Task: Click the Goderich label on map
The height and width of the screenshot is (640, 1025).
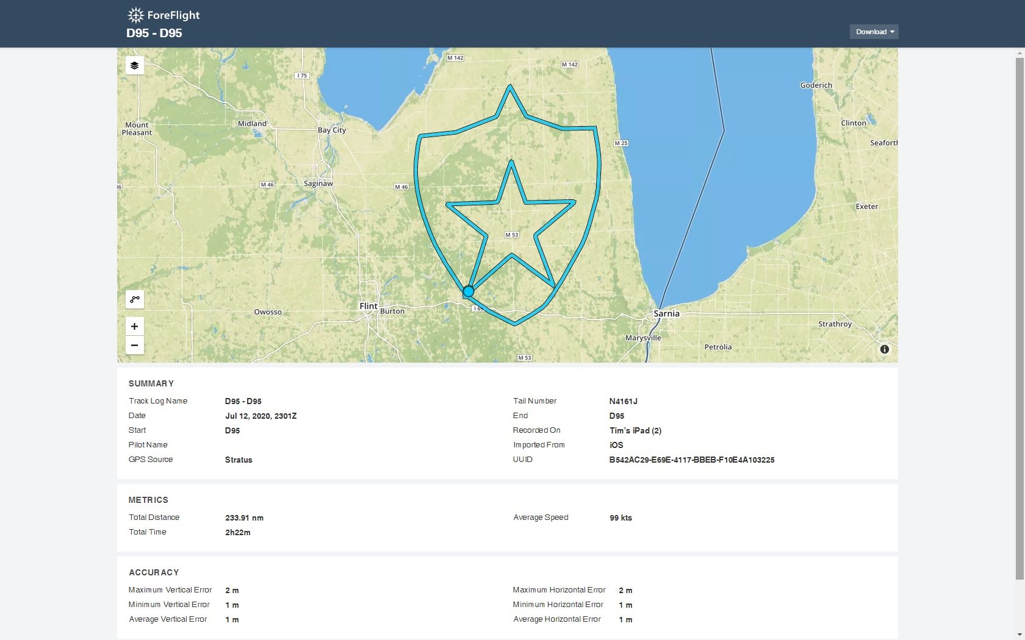Action: point(816,85)
